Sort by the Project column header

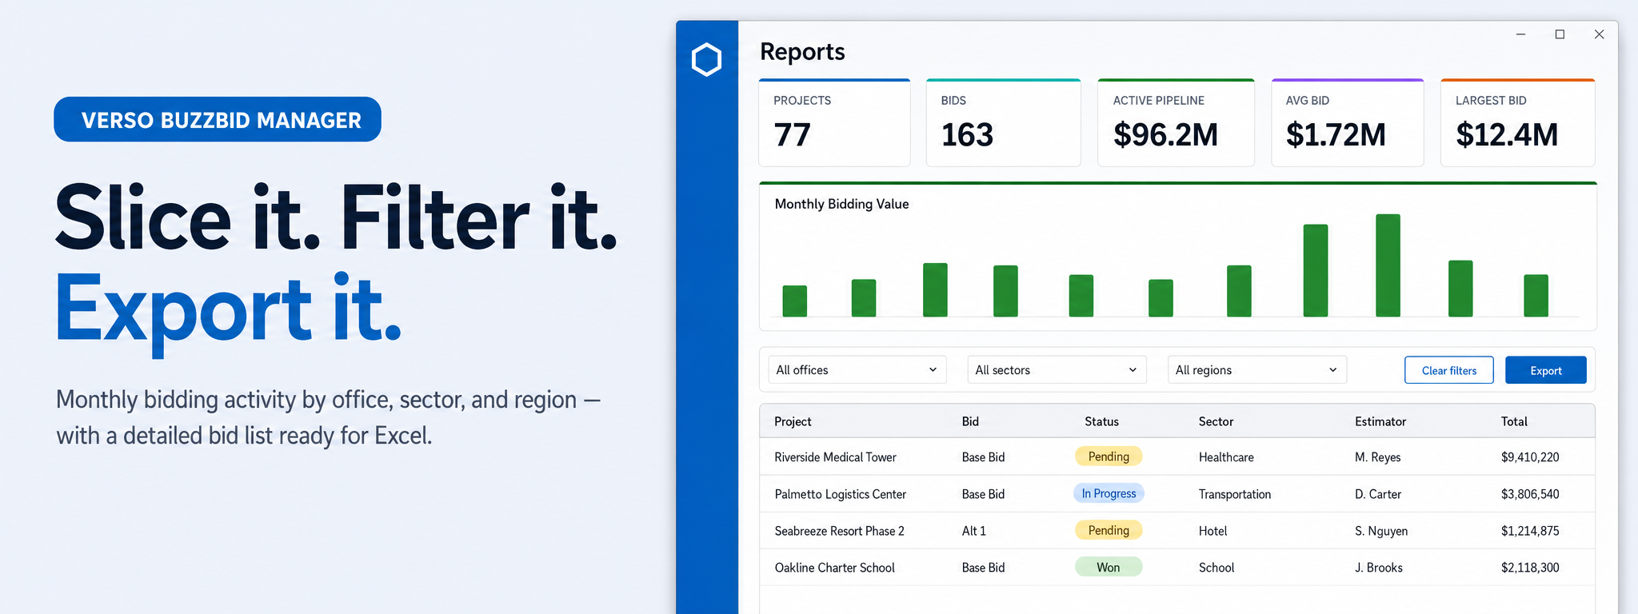(793, 421)
